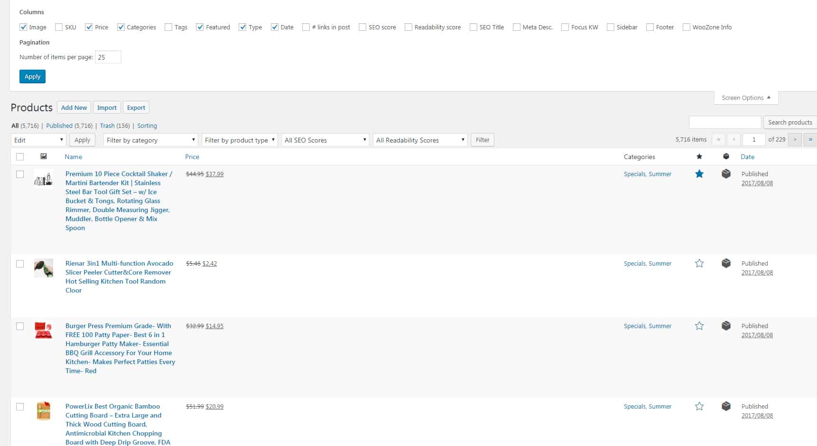Click the Add New product button
The image size is (817, 446).
point(74,107)
